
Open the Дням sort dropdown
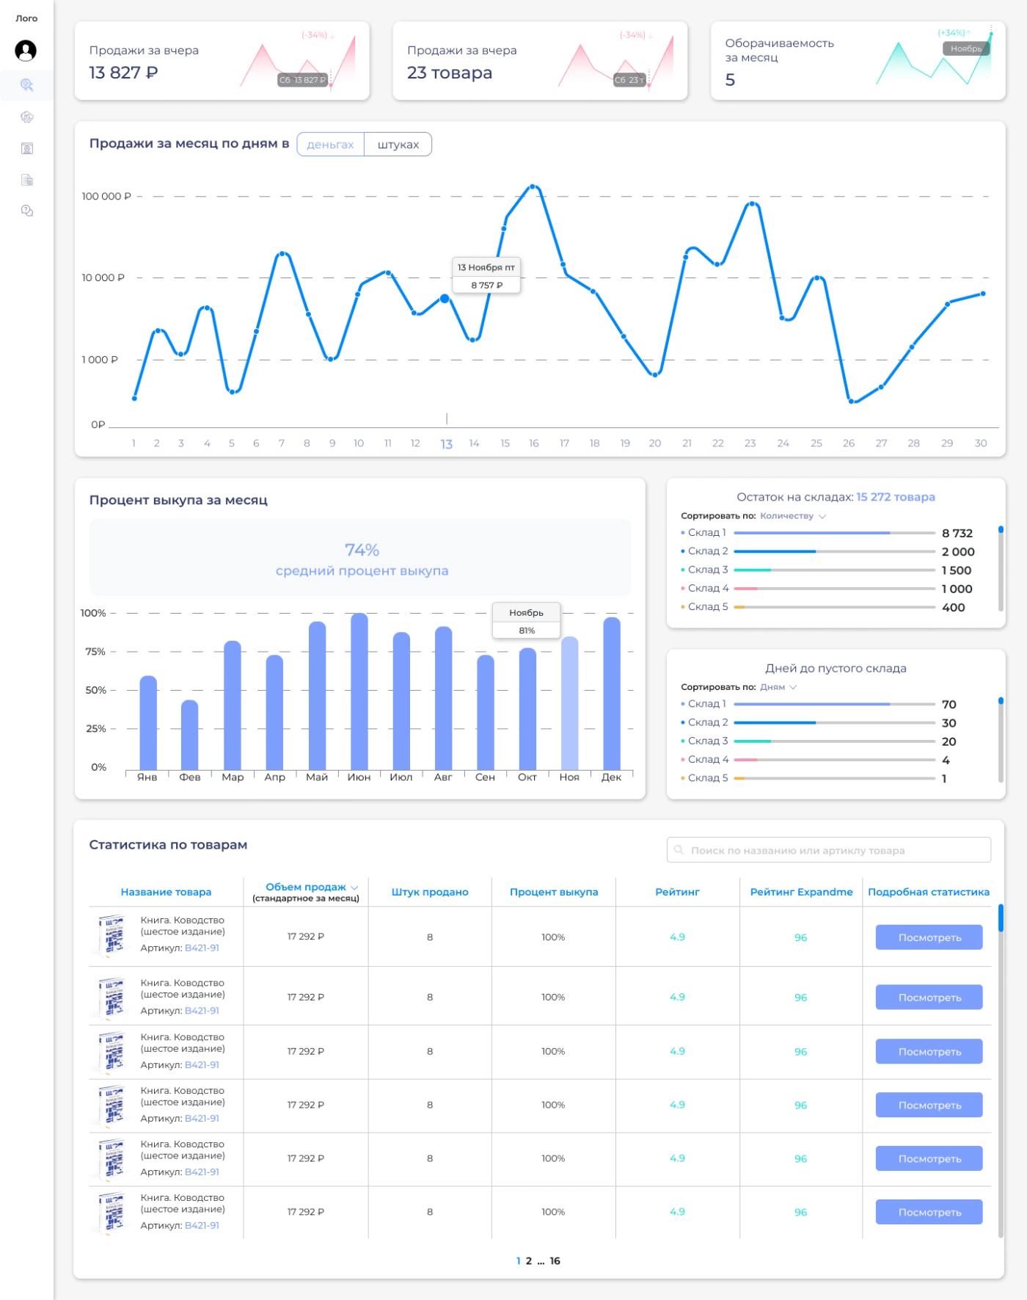pos(778,687)
